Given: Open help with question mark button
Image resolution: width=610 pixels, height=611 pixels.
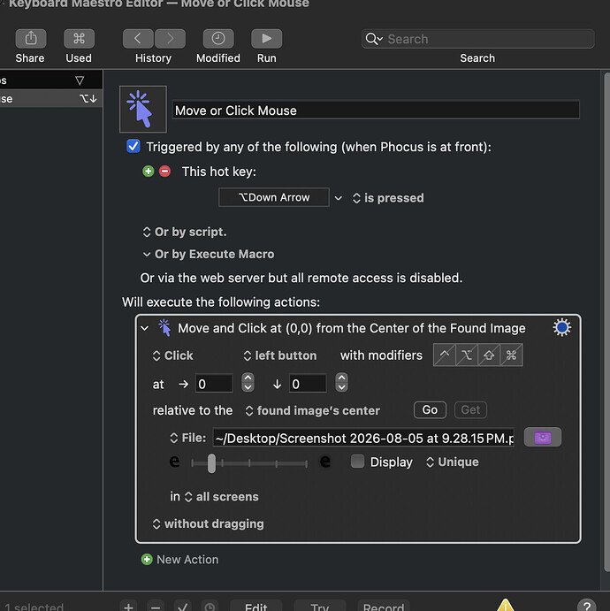Looking at the screenshot, I should (587, 605).
